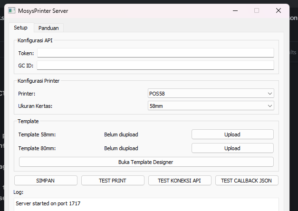Run the TEST PRINT button
Image resolution: width=298 pixels, height=211 pixels.
click(x=113, y=181)
